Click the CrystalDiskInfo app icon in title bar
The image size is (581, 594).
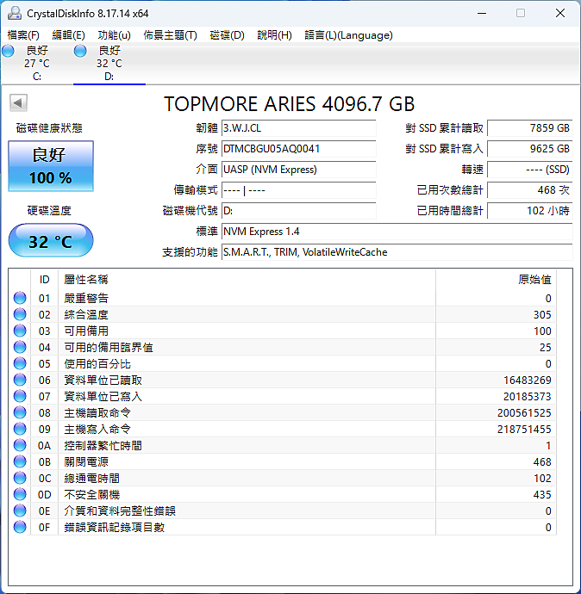[15, 13]
